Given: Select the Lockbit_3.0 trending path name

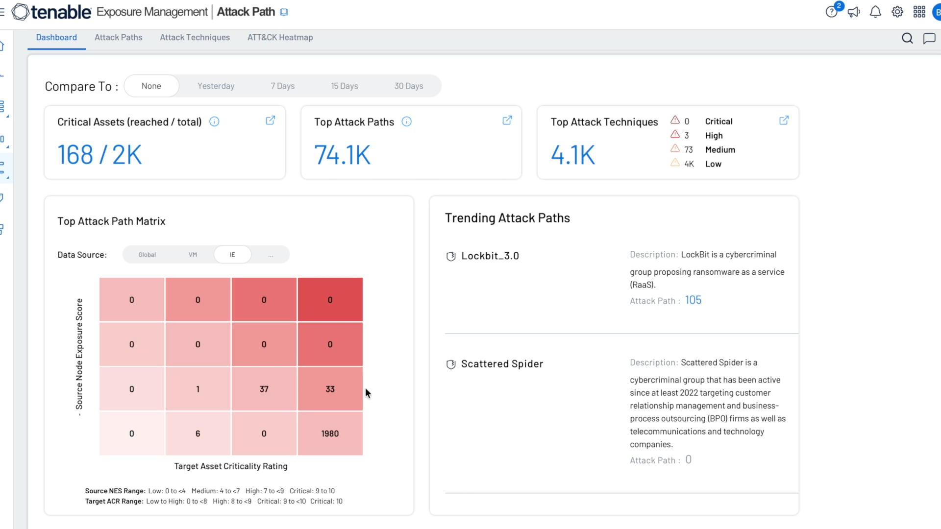Looking at the screenshot, I should [490, 256].
